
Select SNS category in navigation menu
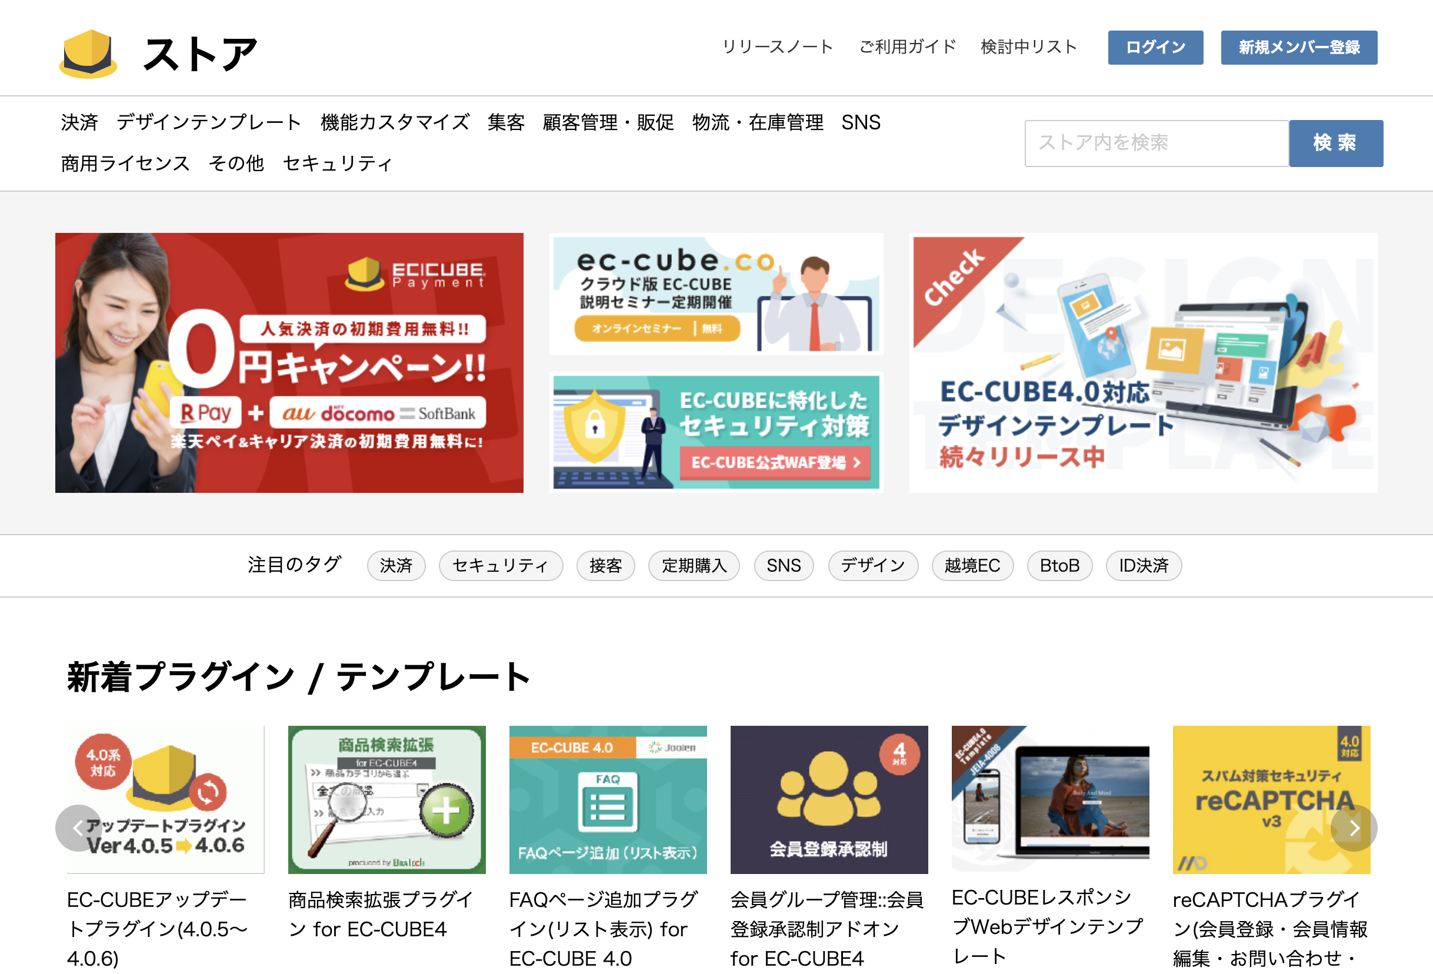[861, 122]
